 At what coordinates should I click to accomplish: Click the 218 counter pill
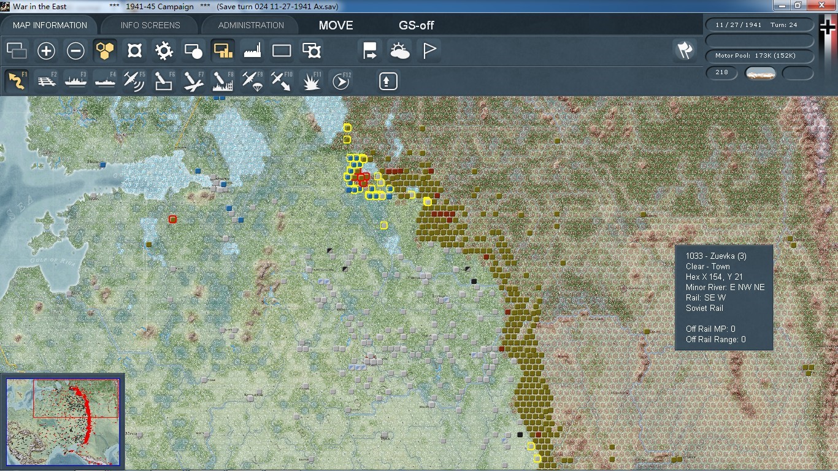[722, 72]
